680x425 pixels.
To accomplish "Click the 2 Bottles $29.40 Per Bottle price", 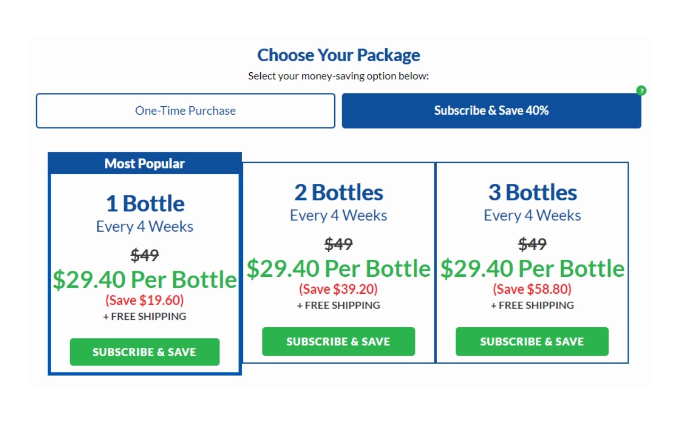I will [x=338, y=268].
